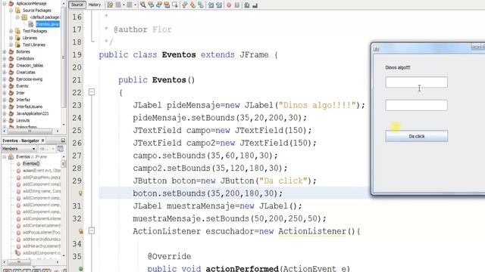Expand the Botones project
The image size is (485, 272).
tap(5, 51)
